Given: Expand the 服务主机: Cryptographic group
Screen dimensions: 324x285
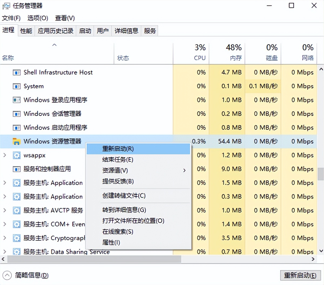Looking at the screenshot, I should point(5,238).
